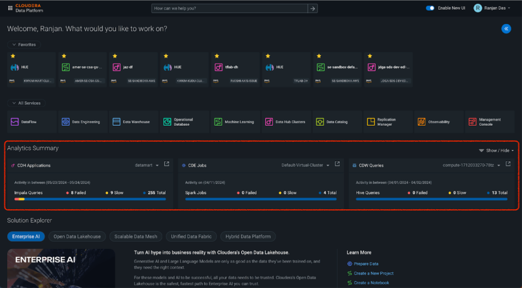This screenshot has width=522, height=288.
Task: Toggle the Enable New UI switch
Action: coord(430,8)
